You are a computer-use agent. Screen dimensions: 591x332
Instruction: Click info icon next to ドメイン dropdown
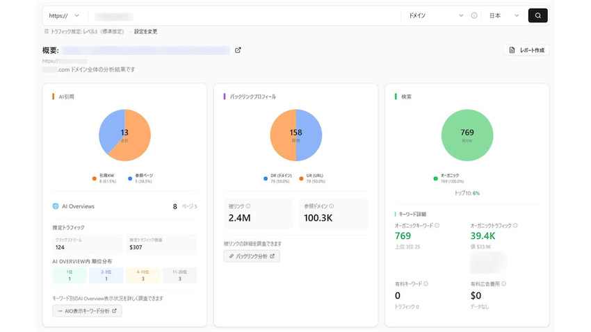(474, 15)
